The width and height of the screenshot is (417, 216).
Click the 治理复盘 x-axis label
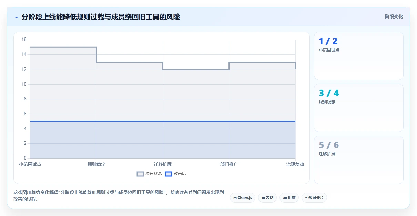[295, 164]
